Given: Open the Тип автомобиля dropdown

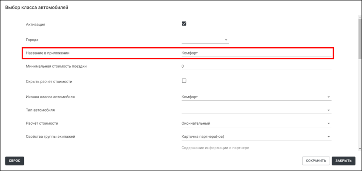Looking at the screenshot, I should click(256, 110).
